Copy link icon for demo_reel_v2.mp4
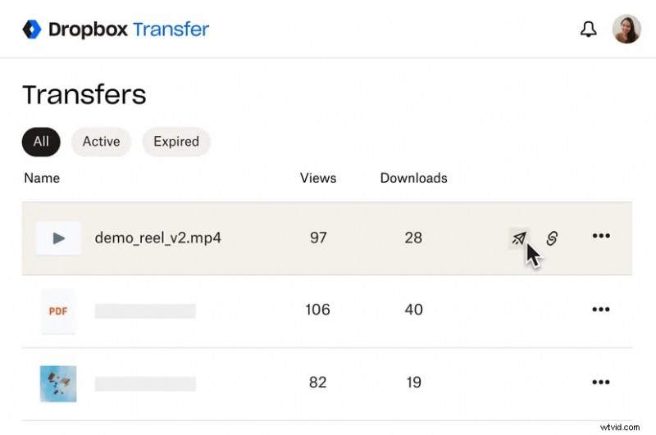This screenshot has width=656, height=435. (x=552, y=238)
